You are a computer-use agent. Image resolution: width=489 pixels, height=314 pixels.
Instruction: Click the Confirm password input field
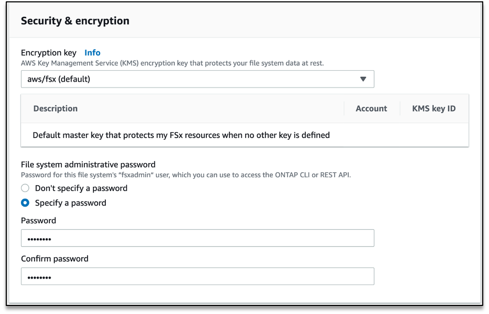click(198, 276)
